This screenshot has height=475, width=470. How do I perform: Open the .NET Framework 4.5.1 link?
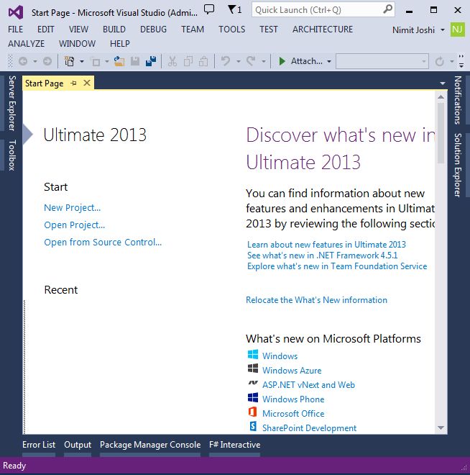323,255
